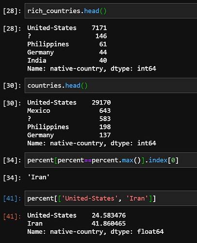197x243 pixels.
Task: Select input prompt [28] of rich_countries cell
Action: (12, 11)
